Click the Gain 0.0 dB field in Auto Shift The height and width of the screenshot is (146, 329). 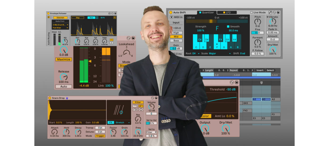pyautogui.click(x=176, y=49)
